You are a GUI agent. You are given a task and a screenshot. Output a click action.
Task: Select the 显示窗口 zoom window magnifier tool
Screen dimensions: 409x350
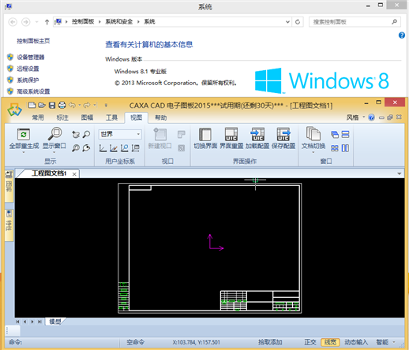click(x=54, y=134)
